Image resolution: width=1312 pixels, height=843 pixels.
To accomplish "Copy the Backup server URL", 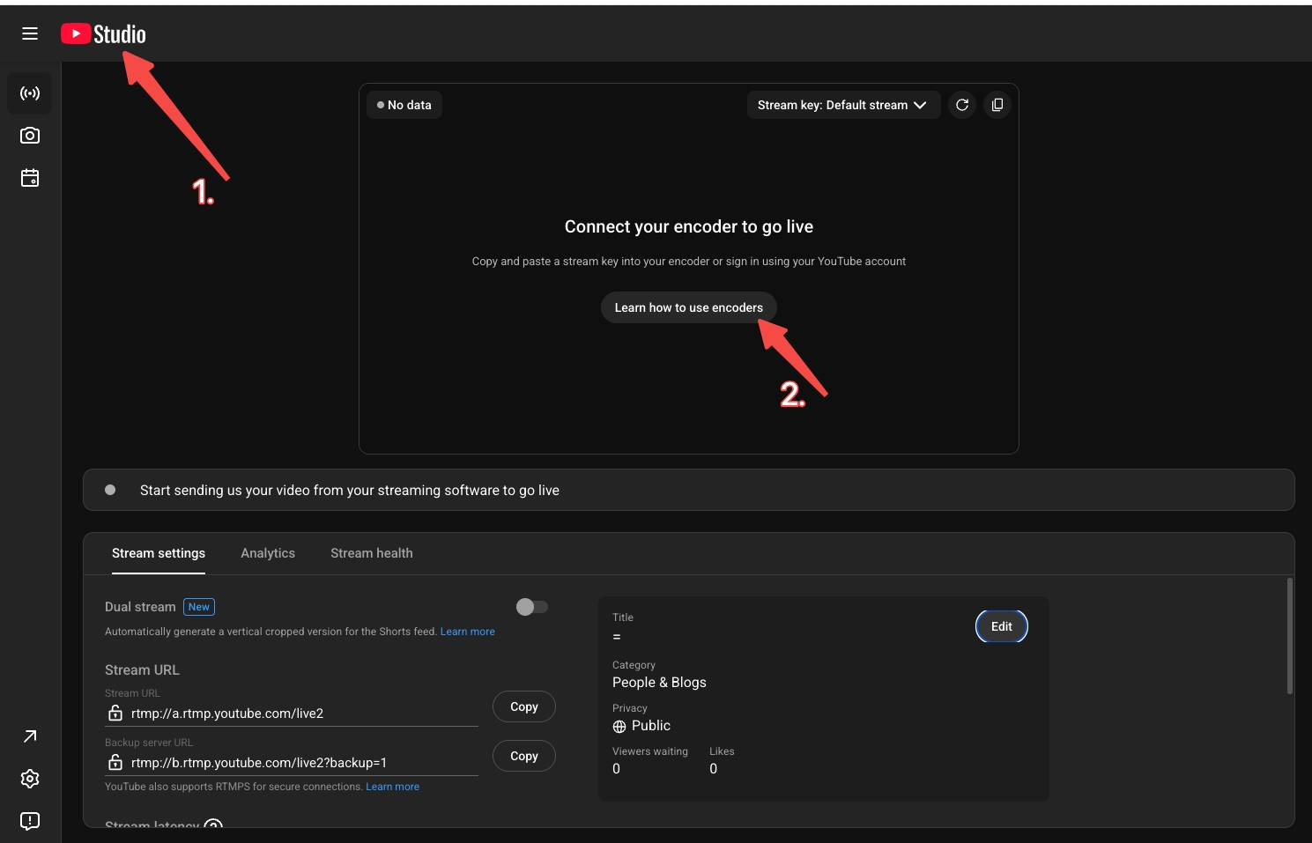I will pyautogui.click(x=524, y=756).
